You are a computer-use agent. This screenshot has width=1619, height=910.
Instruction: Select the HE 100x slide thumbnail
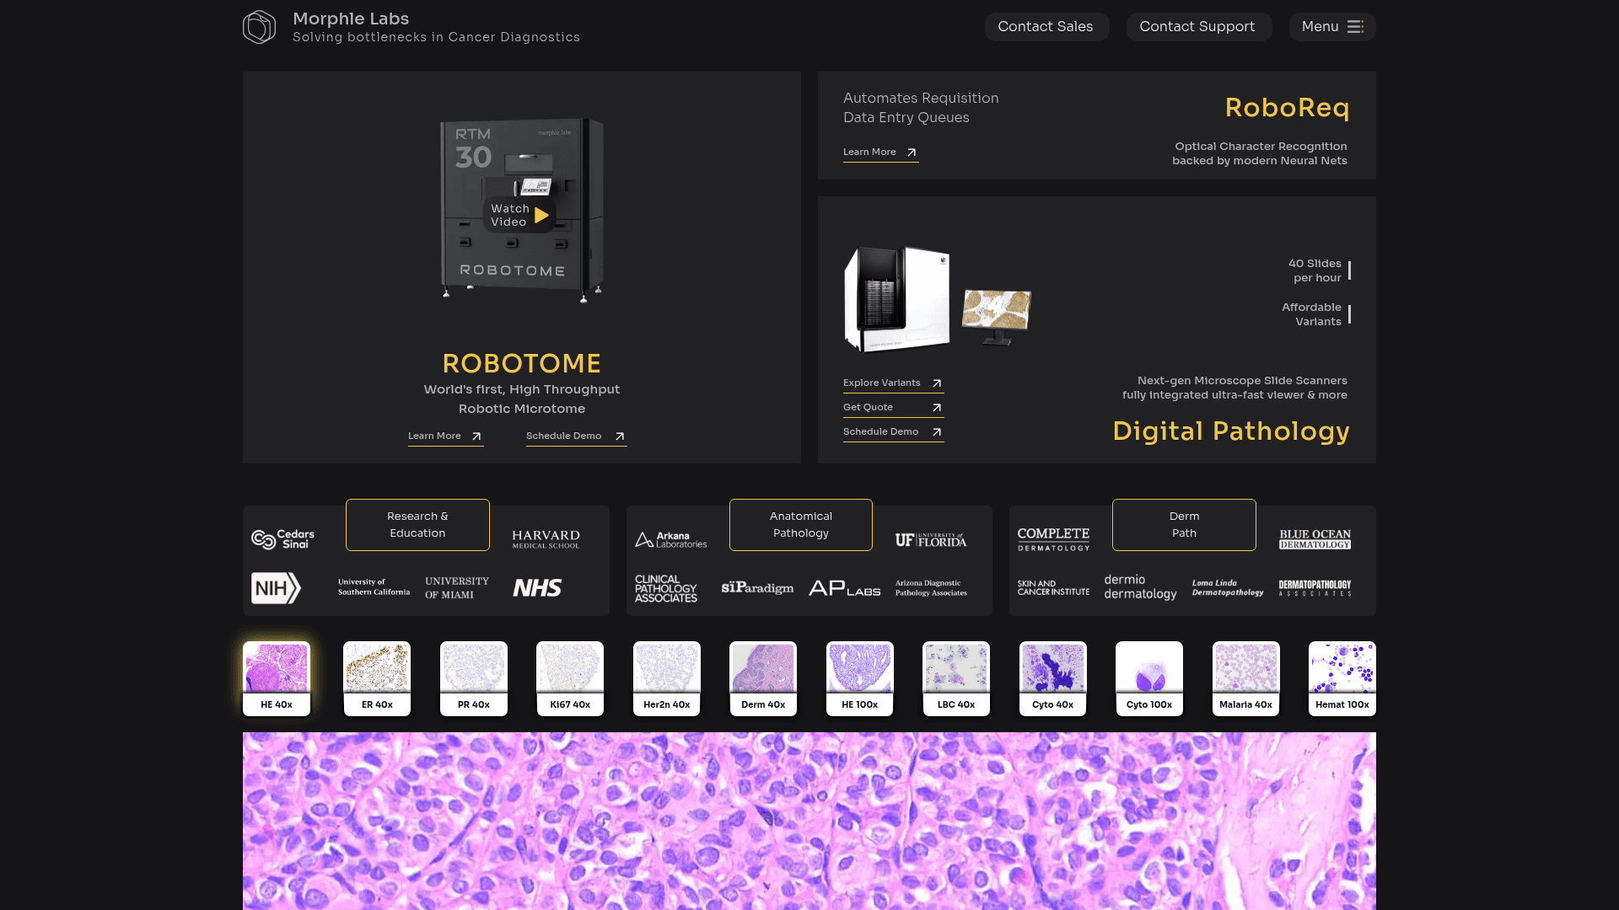(860, 679)
